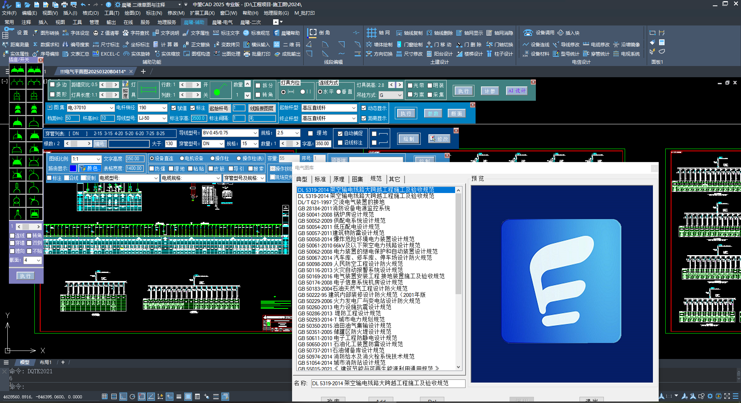Select GB 50052-2009 供配电系统设计规范 in list

coord(341,221)
